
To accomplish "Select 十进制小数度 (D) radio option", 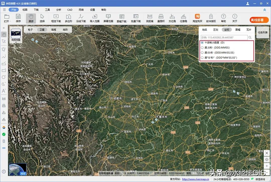I will tap(202, 42).
